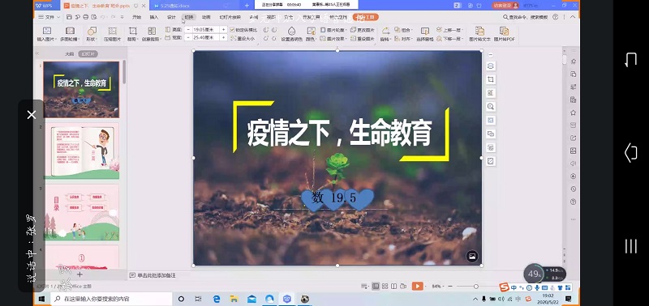
Task: Switch to the Animation (动画) tab
Action: 206,17
